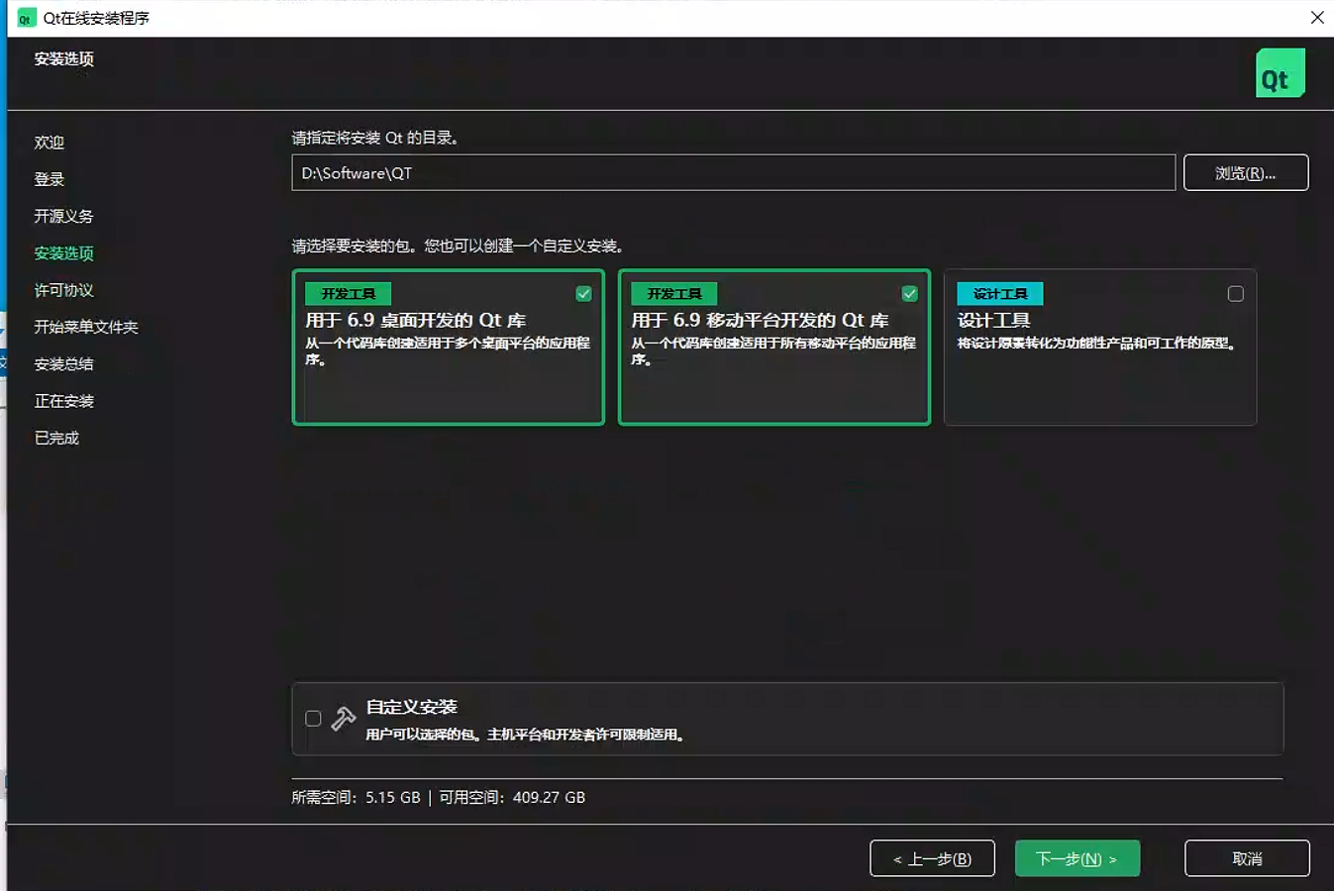
Task: Click the wrench icon beside 自定义安装
Action: 344,719
